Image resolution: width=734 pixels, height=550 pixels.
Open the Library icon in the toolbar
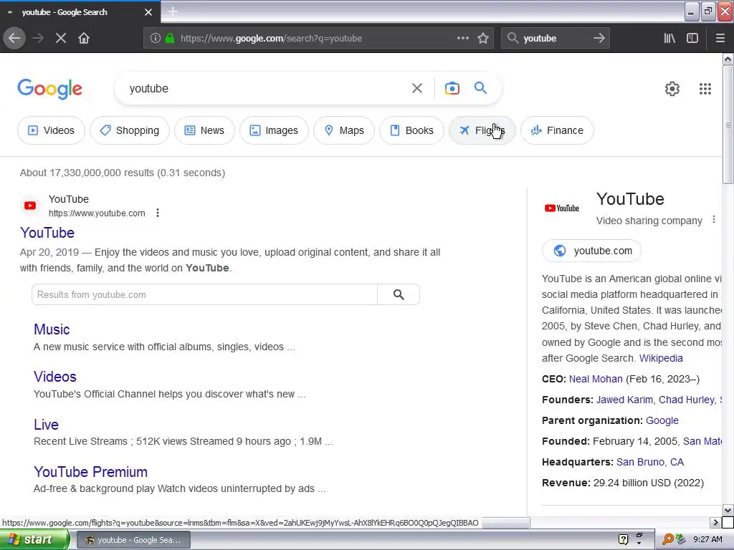click(x=670, y=39)
